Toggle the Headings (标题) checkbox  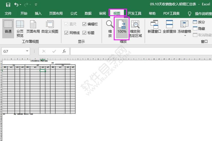click(84, 33)
